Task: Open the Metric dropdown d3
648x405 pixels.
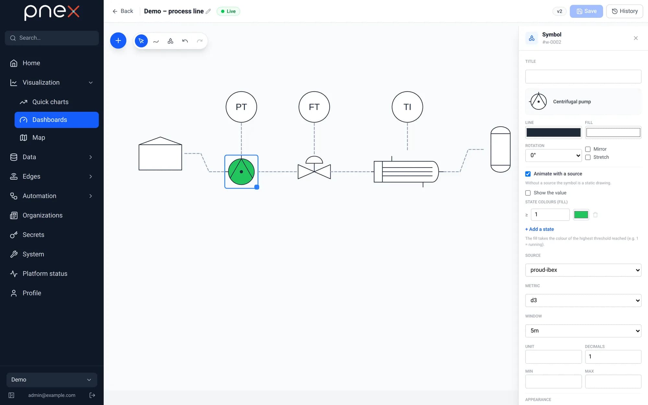Action: pos(583,300)
